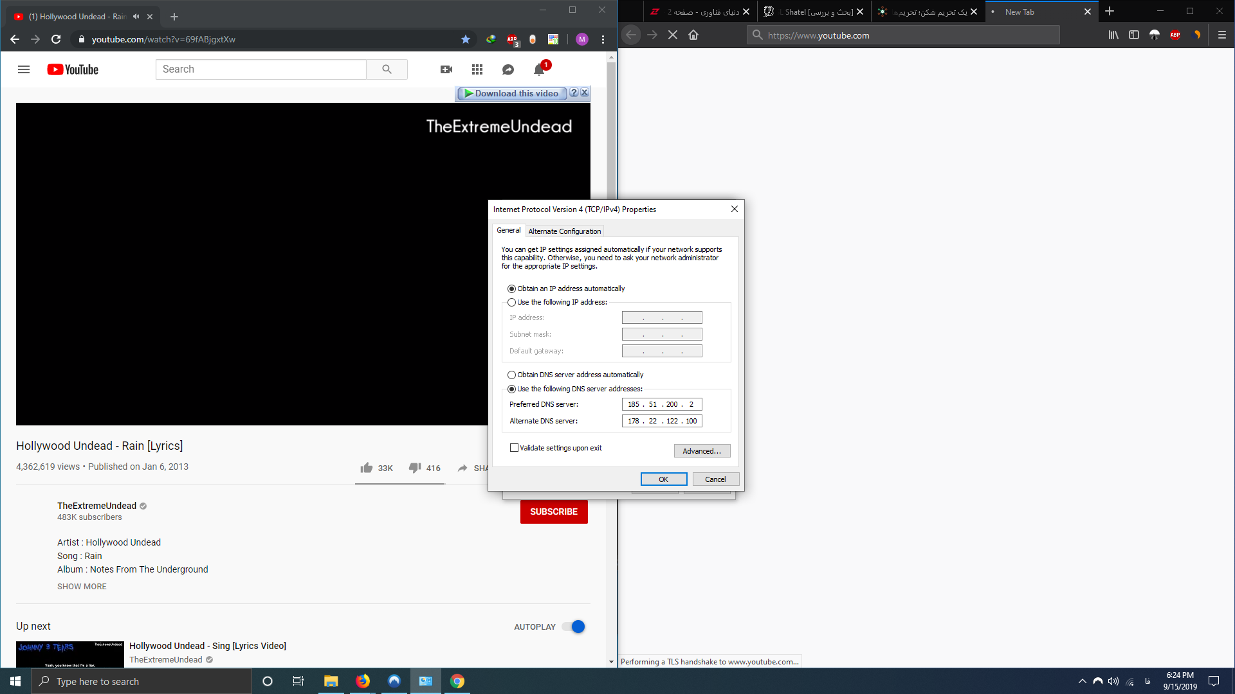Open a new Chrome tab
1235x694 pixels.
[174, 17]
